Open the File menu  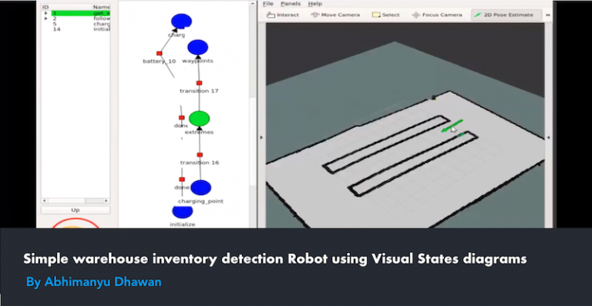click(267, 4)
